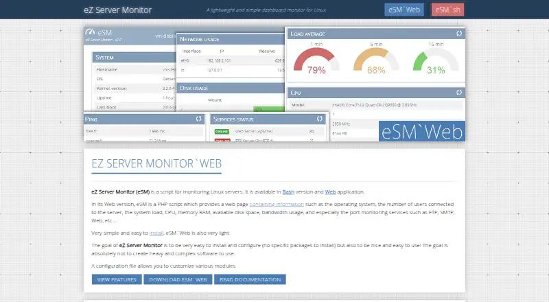Viewport: 549px width, 302px height.
Task: Click the eSM`Web button in header
Action: click(x=404, y=10)
